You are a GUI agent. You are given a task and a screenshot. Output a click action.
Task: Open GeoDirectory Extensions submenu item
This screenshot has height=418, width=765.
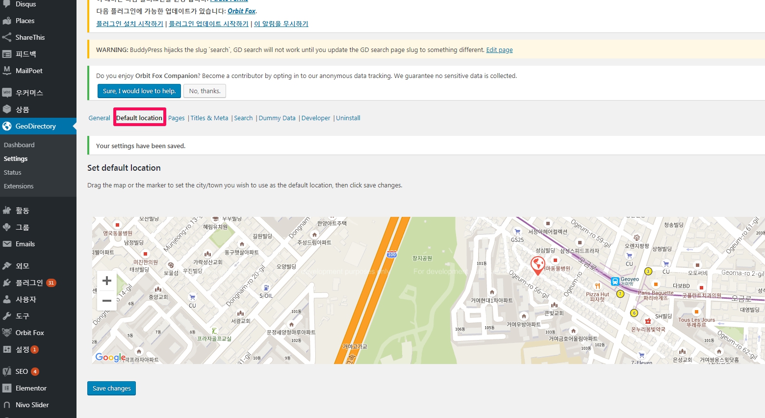[x=19, y=186]
